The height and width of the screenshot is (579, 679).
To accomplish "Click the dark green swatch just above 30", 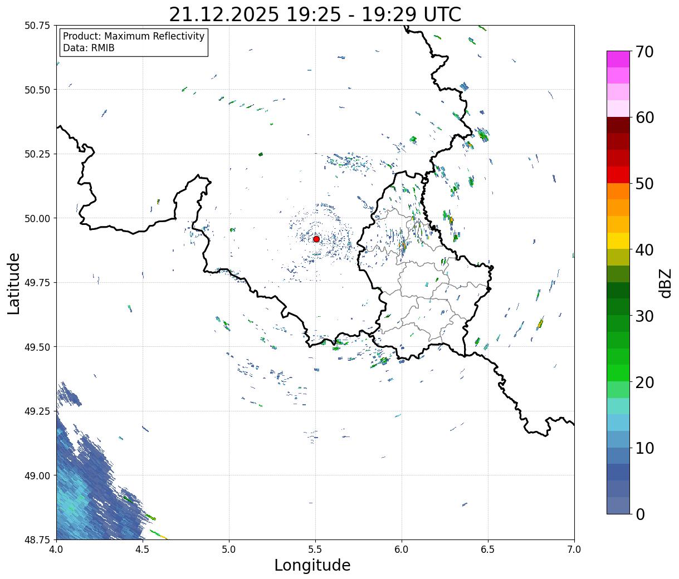I will click(618, 307).
